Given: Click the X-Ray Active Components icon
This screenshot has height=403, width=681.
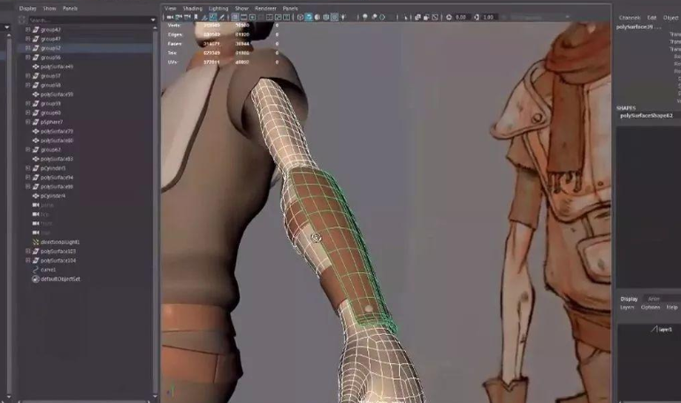Looking at the screenshot, I should [425, 18].
